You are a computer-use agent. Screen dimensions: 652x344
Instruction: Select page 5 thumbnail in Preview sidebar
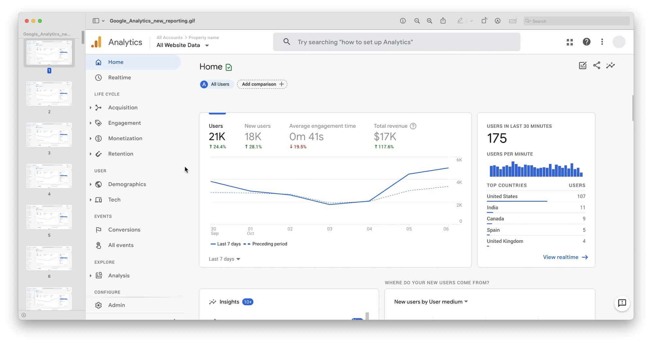point(49,217)
